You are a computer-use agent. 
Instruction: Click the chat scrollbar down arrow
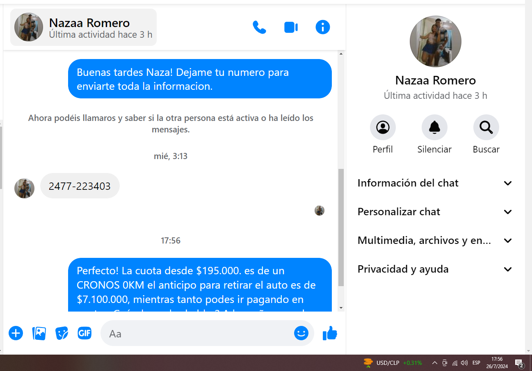pyautogui.click(x=341, y=308)
